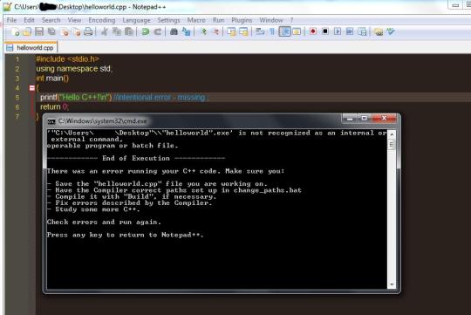Toggle word wrap toolbar icon

click(260, 31)
